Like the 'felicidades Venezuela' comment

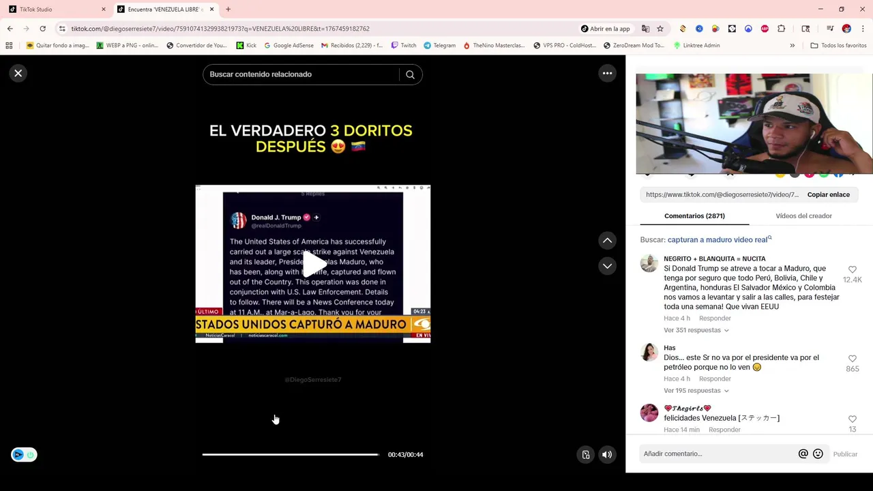pos(852,419)
